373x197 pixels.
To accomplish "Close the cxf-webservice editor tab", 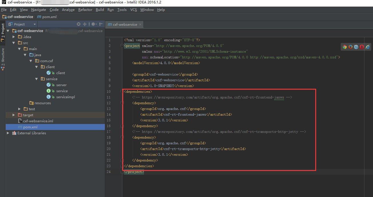I will pos(140,25).
